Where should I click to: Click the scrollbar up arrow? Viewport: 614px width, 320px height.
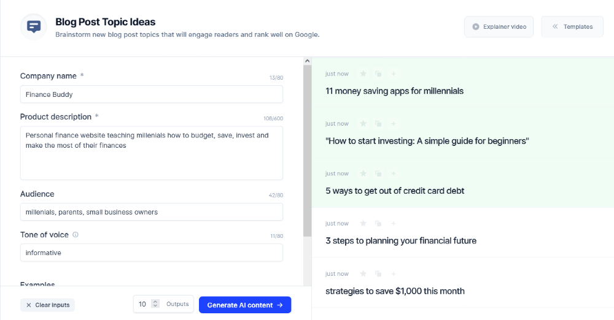point(308,61)
